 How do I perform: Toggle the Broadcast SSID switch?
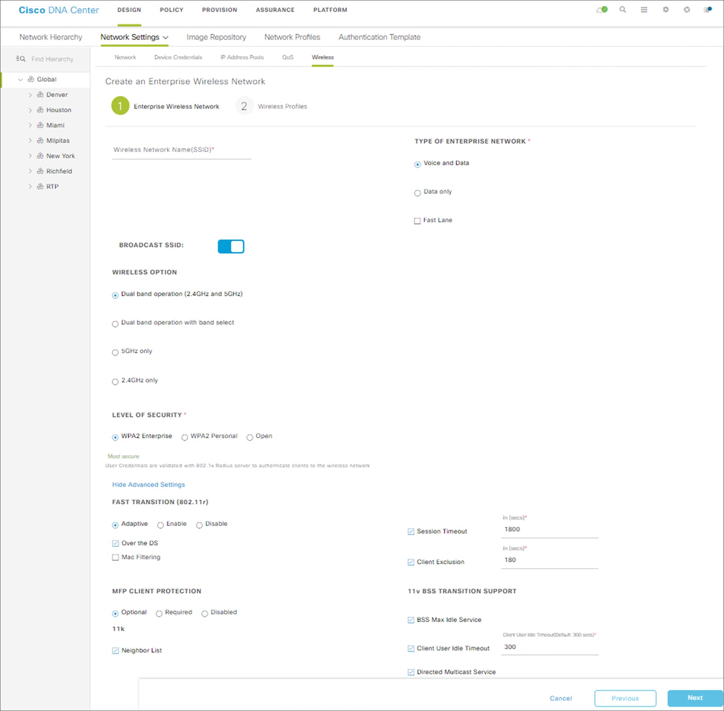pos(231,247)
